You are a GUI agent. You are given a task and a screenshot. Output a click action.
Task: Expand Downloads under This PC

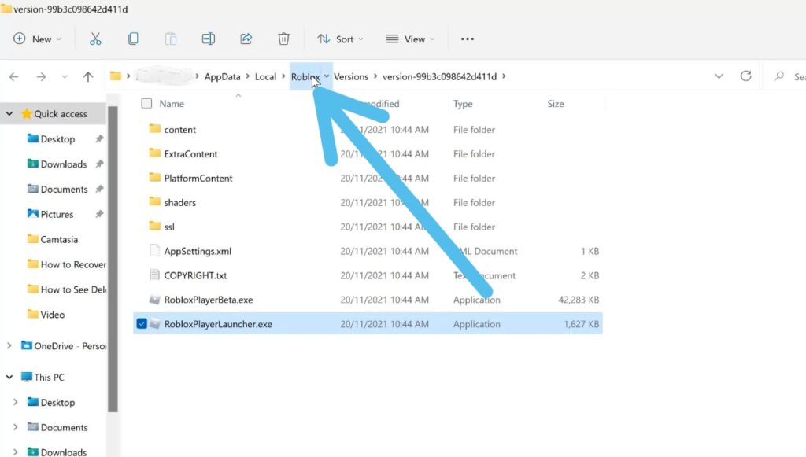[x=16, y=451]
